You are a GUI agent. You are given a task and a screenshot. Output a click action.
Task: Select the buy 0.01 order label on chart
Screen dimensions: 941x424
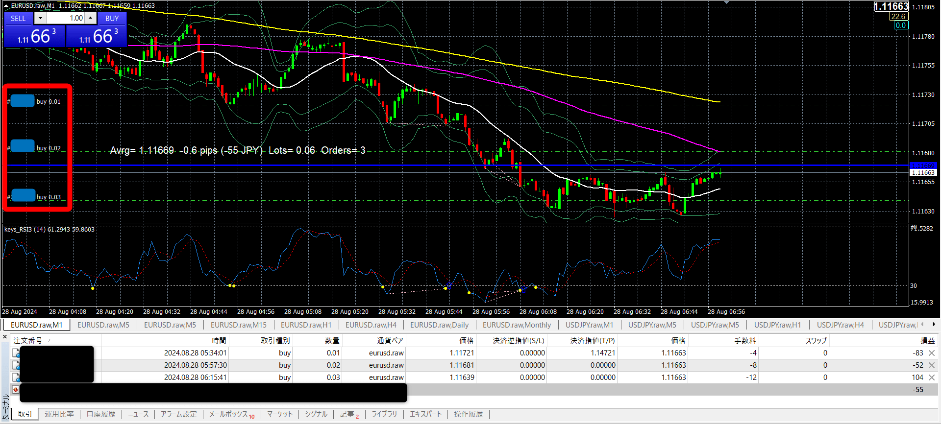tap(49, 102)
